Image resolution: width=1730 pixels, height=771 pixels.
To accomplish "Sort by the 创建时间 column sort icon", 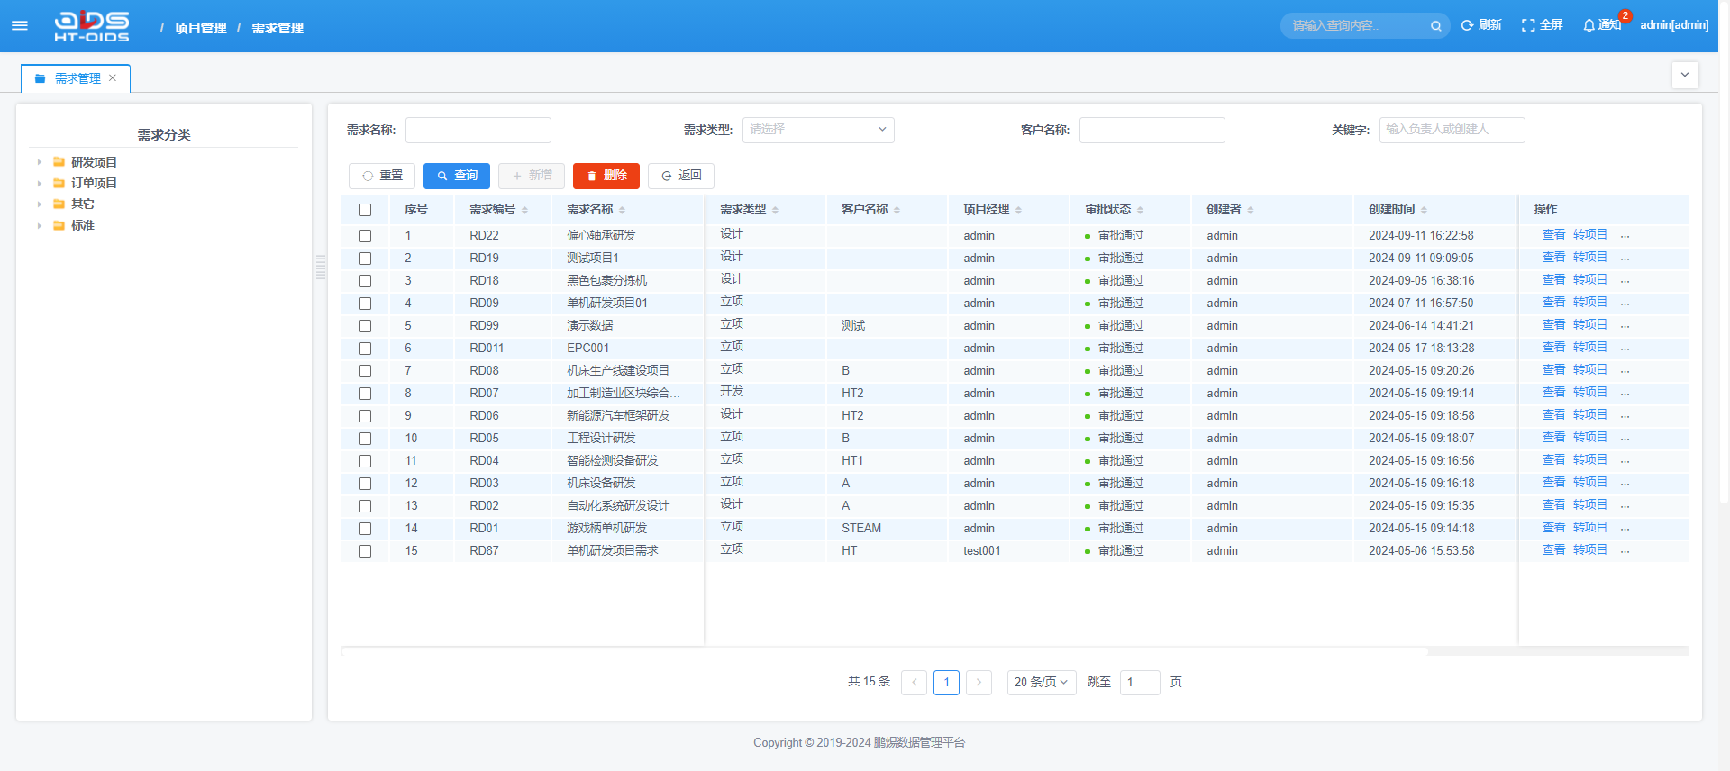I will [1424, 210].
